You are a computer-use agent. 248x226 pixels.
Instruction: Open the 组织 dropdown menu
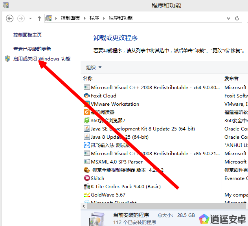click(94, 68)
